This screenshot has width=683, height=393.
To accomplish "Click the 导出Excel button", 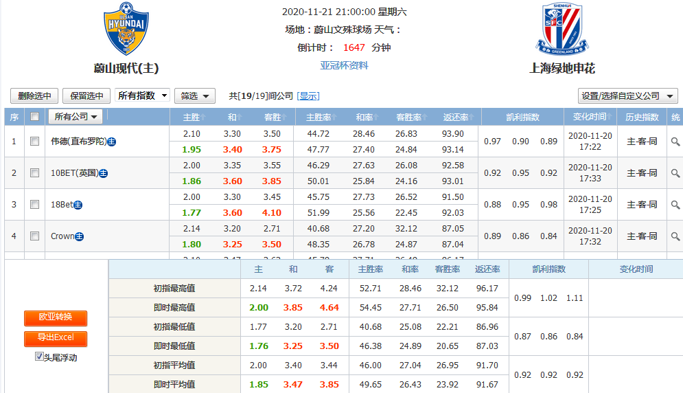I will pos(56,338).
